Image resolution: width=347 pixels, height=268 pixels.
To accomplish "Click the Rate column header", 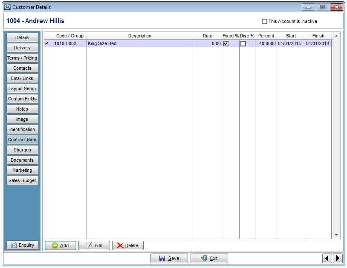I will tap(207, 36).
